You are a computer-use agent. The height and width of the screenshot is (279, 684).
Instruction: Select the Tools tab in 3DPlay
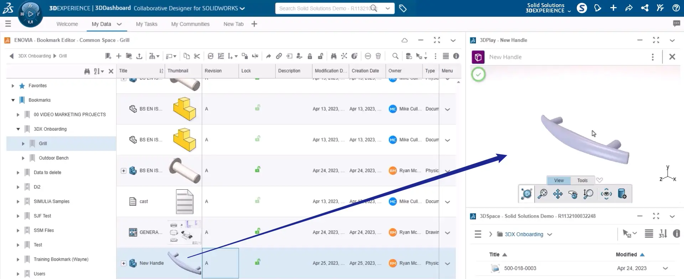582,180
